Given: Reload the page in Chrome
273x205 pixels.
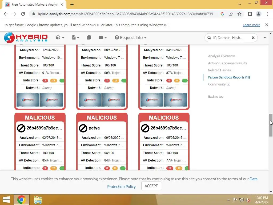Looking at the screenshot, I should 23,14.
